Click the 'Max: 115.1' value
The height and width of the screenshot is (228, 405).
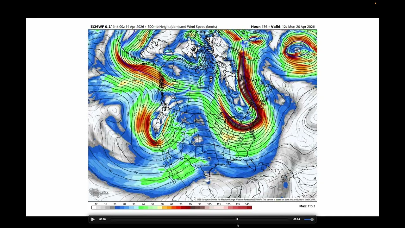[x=307, y=206]
